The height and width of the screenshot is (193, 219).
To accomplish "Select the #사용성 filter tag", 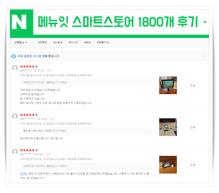I will pyautogui.click(x=58, y=43).
